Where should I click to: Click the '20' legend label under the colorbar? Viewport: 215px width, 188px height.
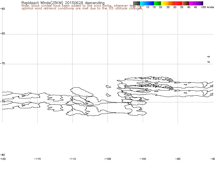tap(160, 7)
